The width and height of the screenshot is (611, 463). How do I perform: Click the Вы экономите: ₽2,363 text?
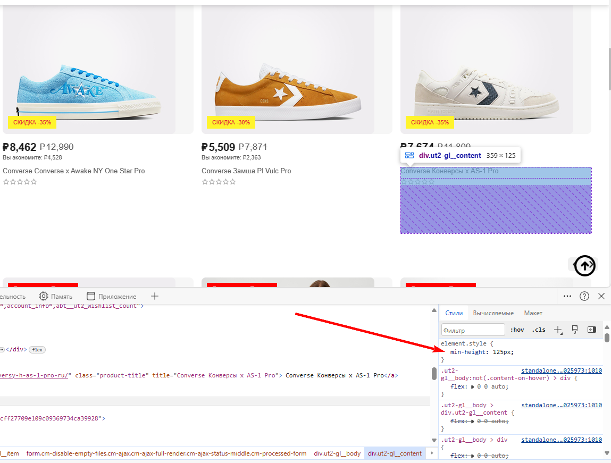231,158
